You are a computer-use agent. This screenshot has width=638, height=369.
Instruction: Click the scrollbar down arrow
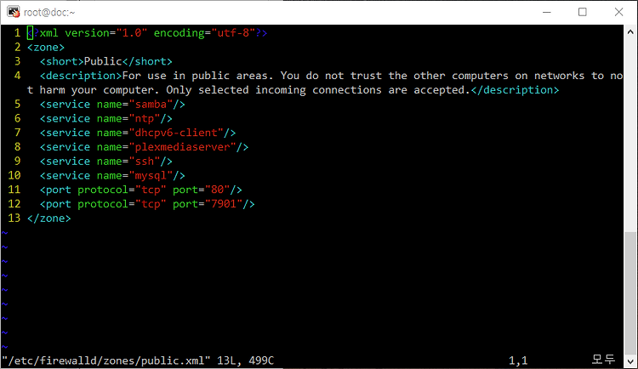(630, 361)
